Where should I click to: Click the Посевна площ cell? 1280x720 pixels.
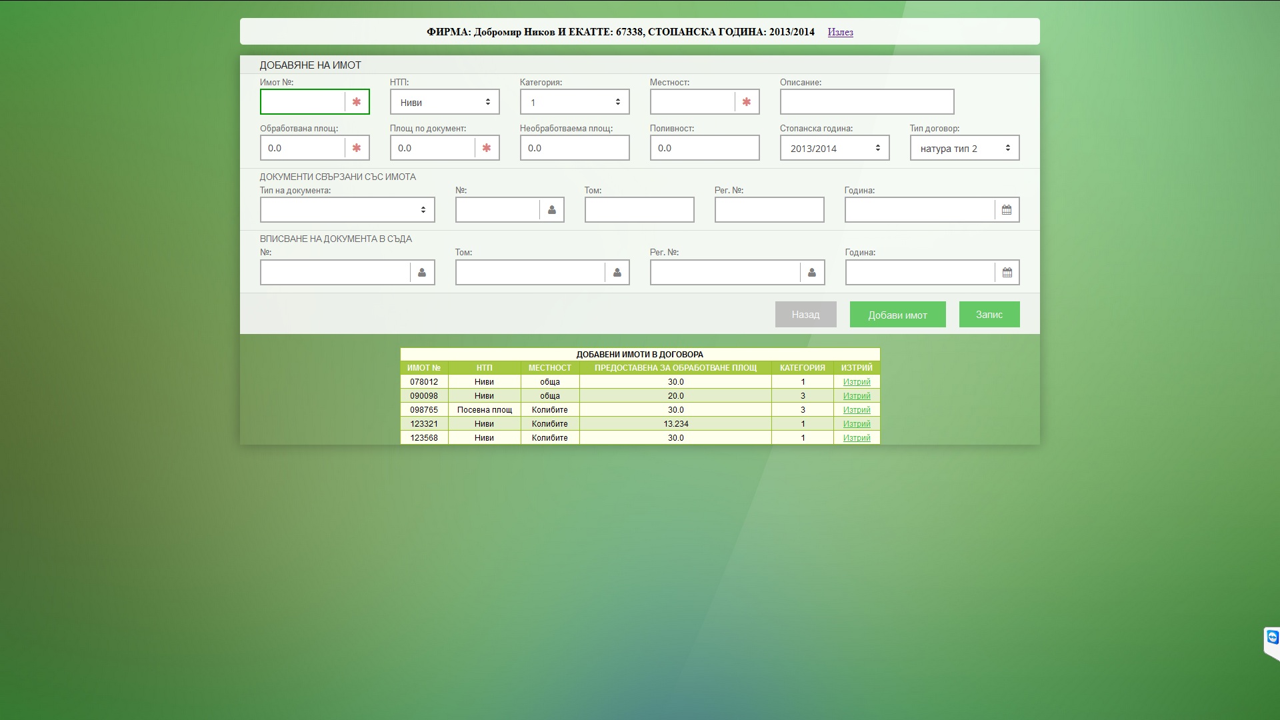pos(485,410)
